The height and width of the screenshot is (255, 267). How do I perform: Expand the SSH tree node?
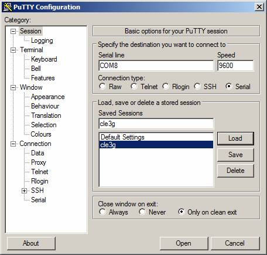24,191
